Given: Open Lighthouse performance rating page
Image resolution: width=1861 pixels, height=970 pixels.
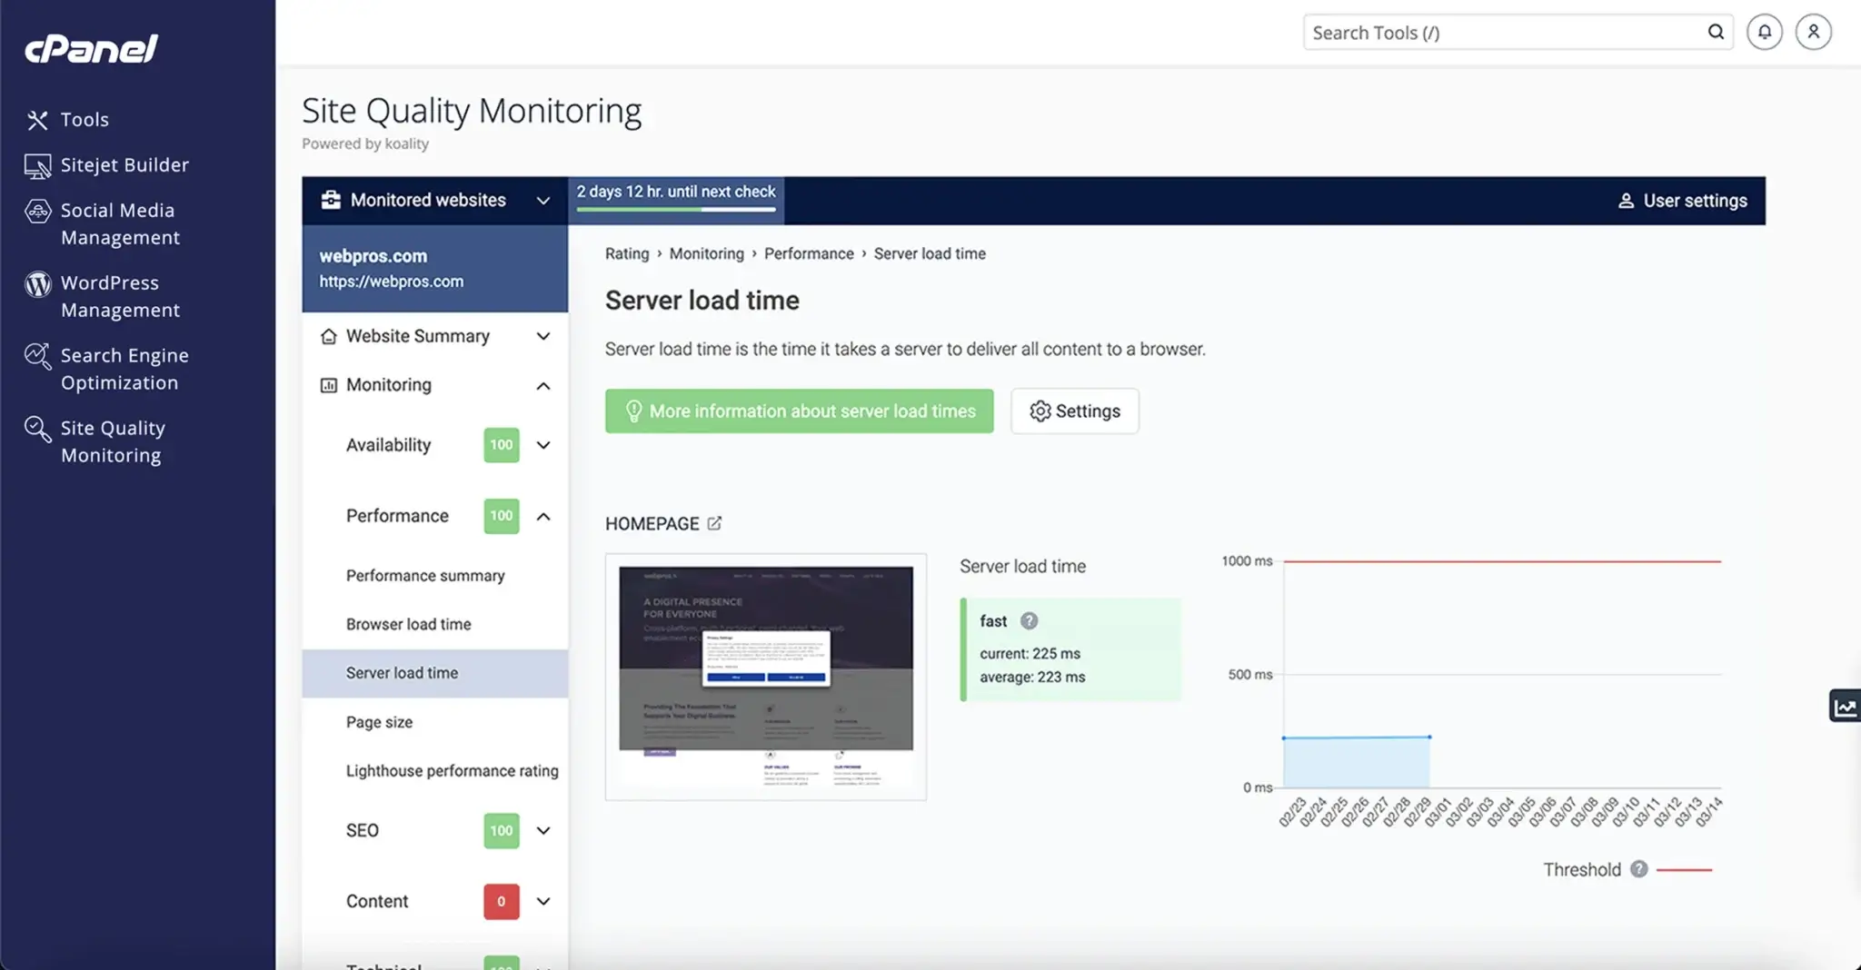Looking at the screenshot, I should pos(452,771).
